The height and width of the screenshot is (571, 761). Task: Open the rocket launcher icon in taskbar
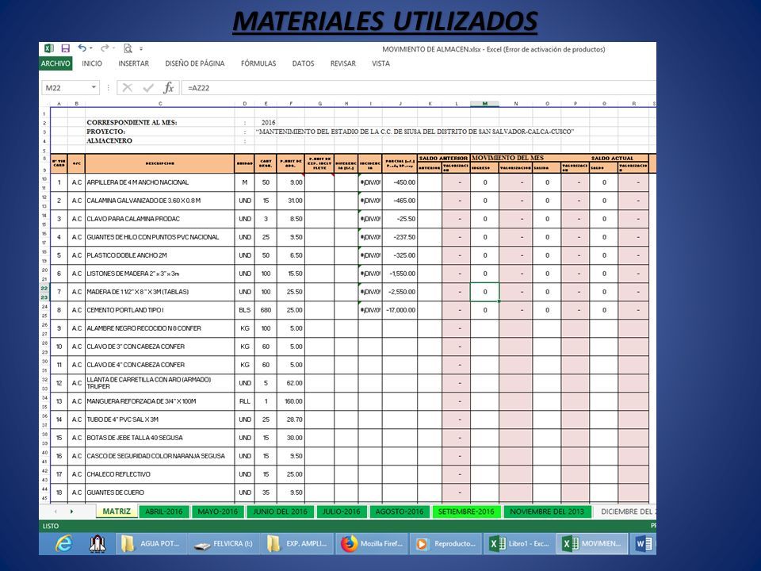(x=98, y=544)
